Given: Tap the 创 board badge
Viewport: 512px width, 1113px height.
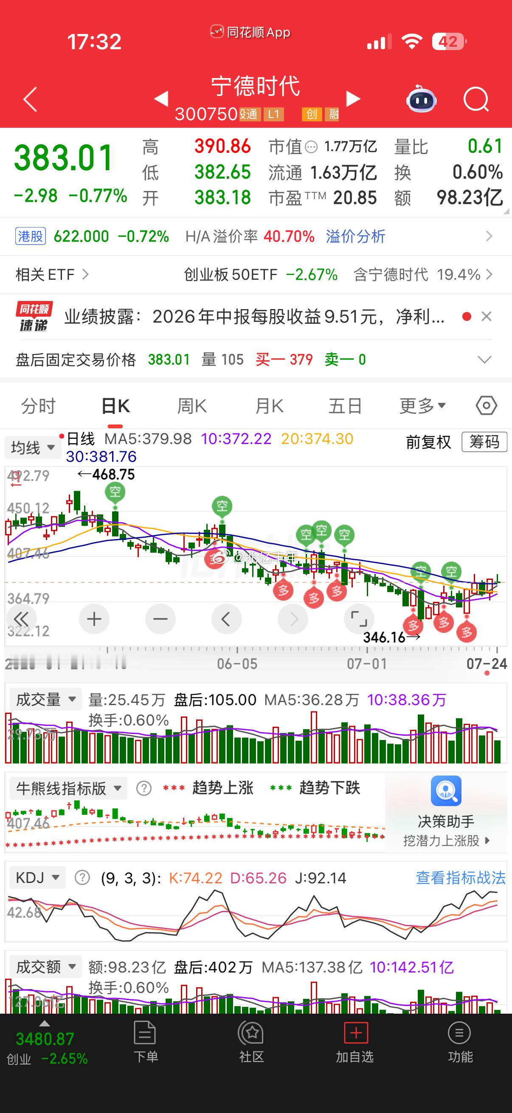Looking at the screenshot, I should pos(312,114).
